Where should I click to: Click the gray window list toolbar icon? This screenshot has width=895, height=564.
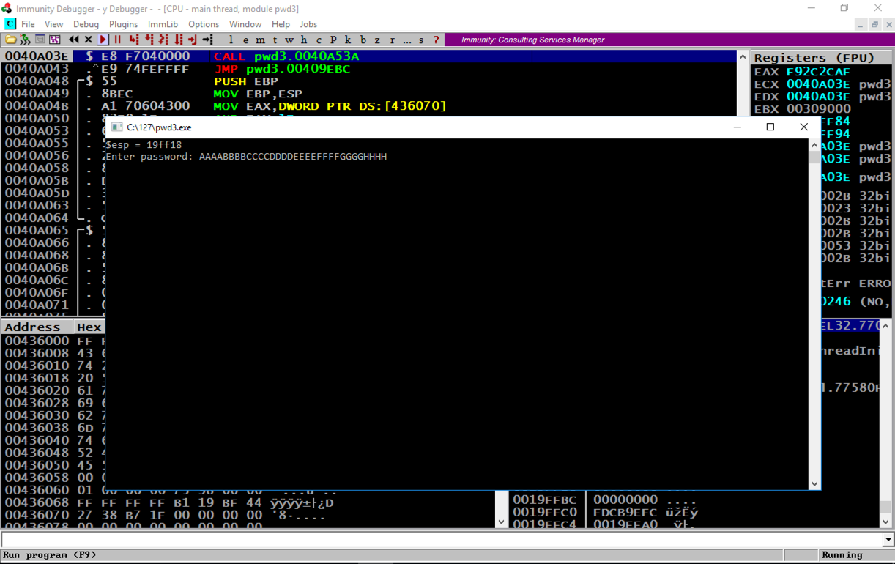pyautogui.click(x=40, y=40)
